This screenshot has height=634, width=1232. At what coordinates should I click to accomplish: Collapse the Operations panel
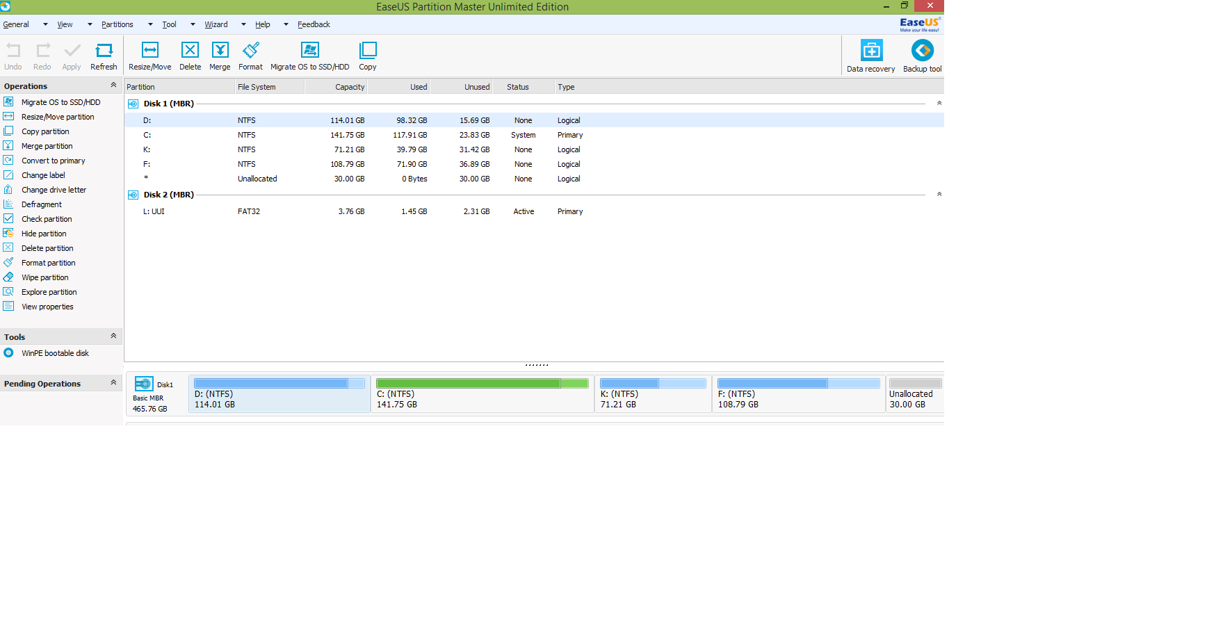pyautogui.click(x=113, y=85)
